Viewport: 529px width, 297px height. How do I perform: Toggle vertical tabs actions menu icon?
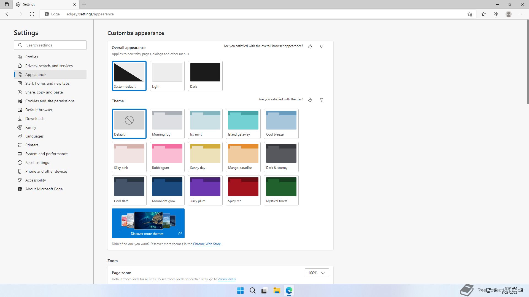point(7,4)
